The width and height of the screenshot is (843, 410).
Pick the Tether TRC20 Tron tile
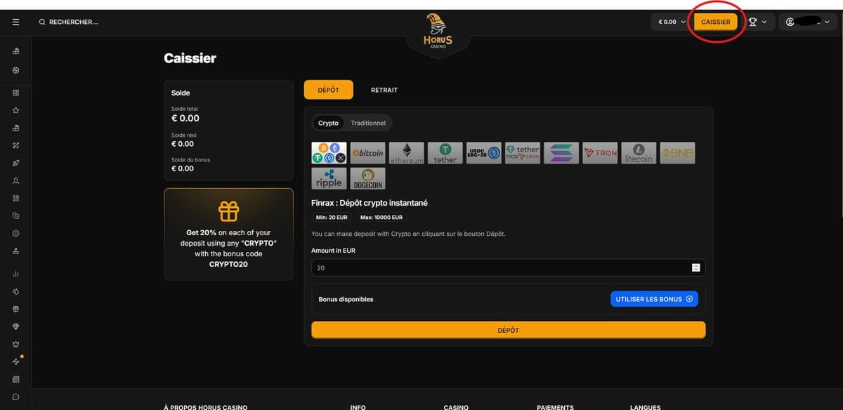point(523,153)
